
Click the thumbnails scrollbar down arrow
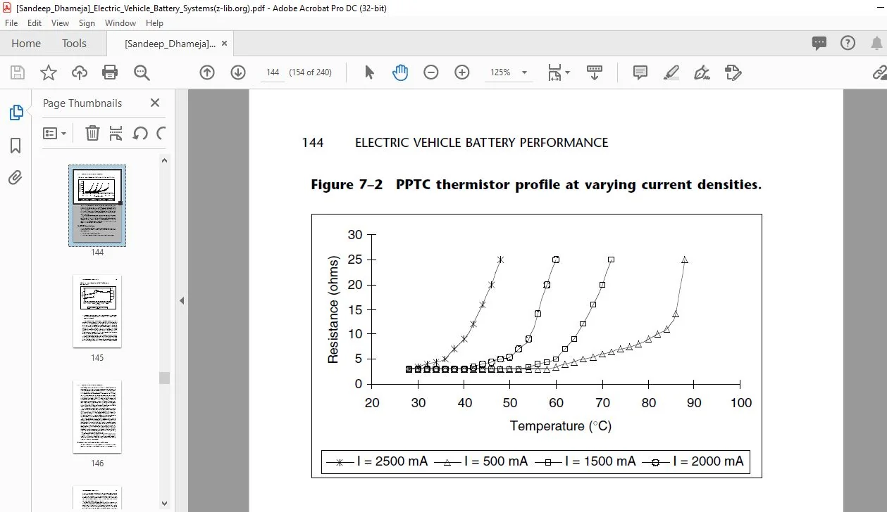click(164, 504)
